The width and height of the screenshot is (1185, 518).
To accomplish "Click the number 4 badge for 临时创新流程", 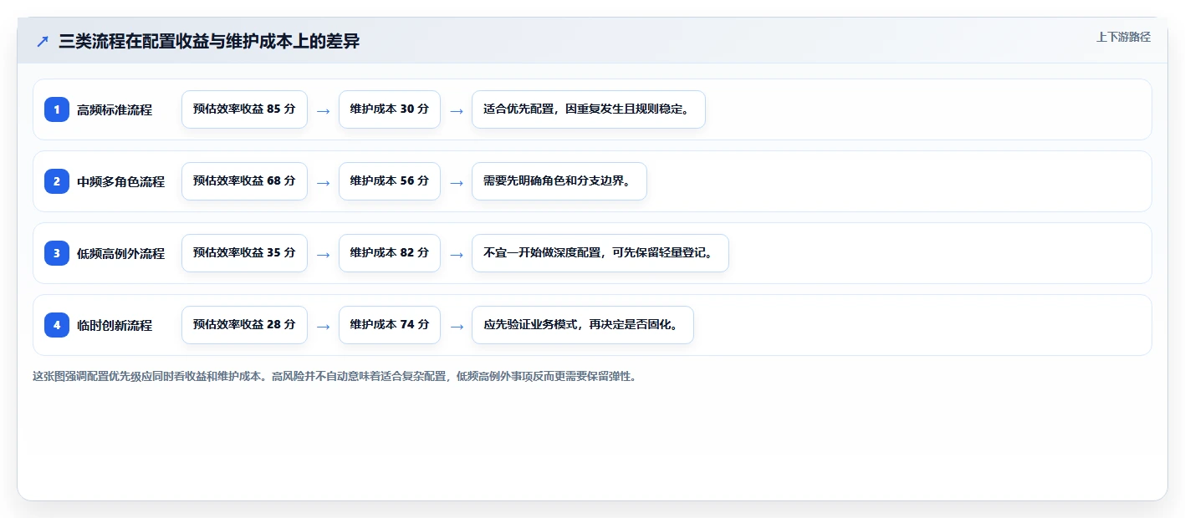I will pyautogui.click(x=57, y=325).
